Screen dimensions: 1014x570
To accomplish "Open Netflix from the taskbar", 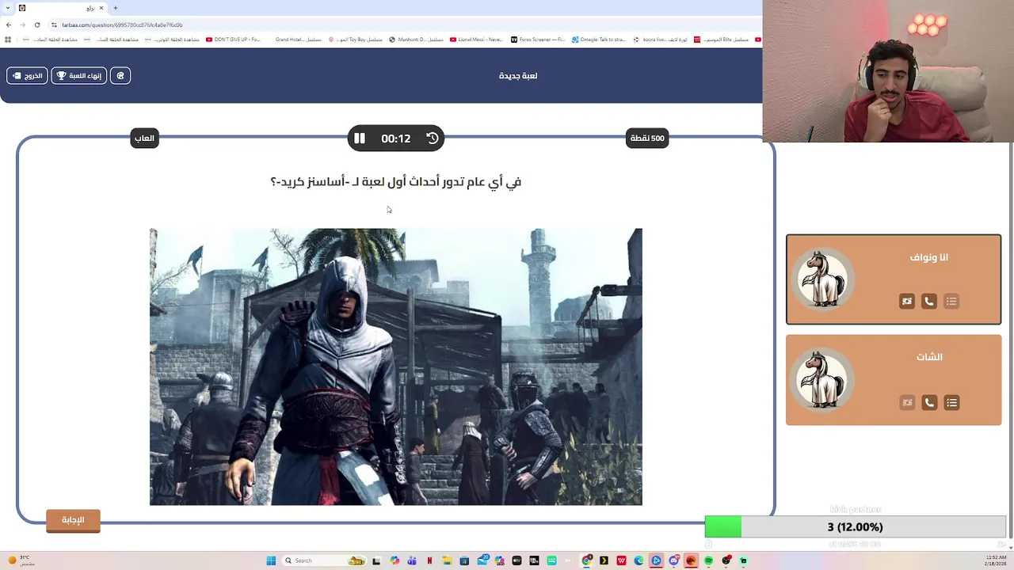I will tap(429, 560).
